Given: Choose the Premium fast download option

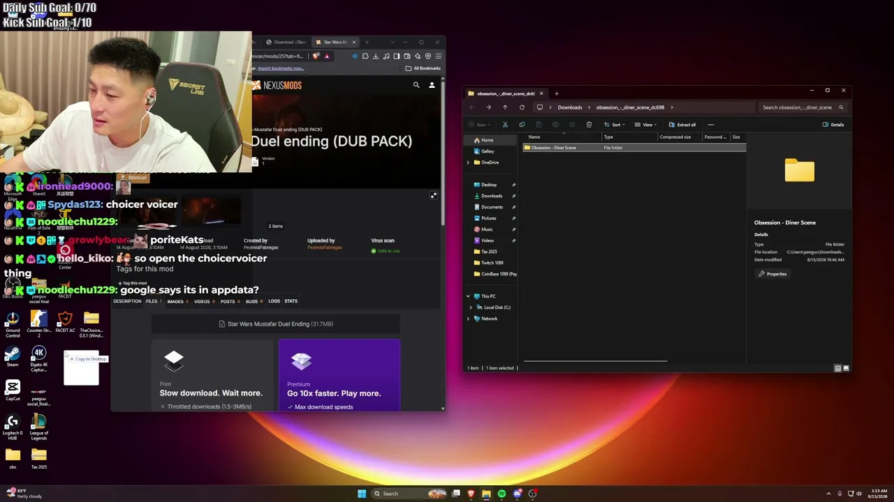Looking at the screenshot, I should 339,374.
